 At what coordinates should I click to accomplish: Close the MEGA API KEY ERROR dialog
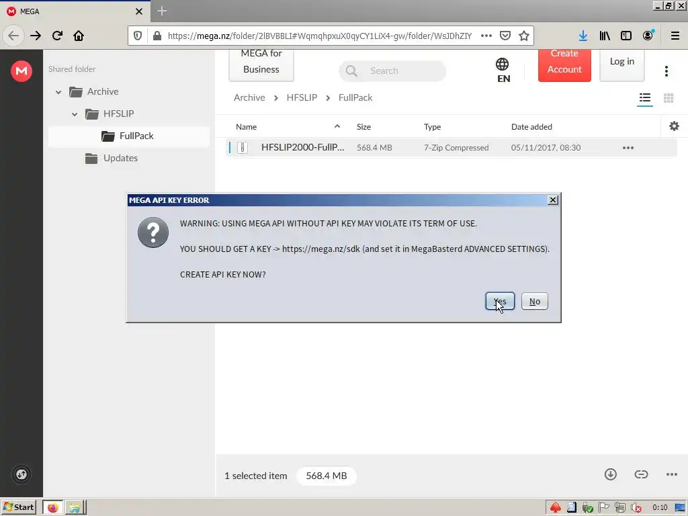(553, 200)
